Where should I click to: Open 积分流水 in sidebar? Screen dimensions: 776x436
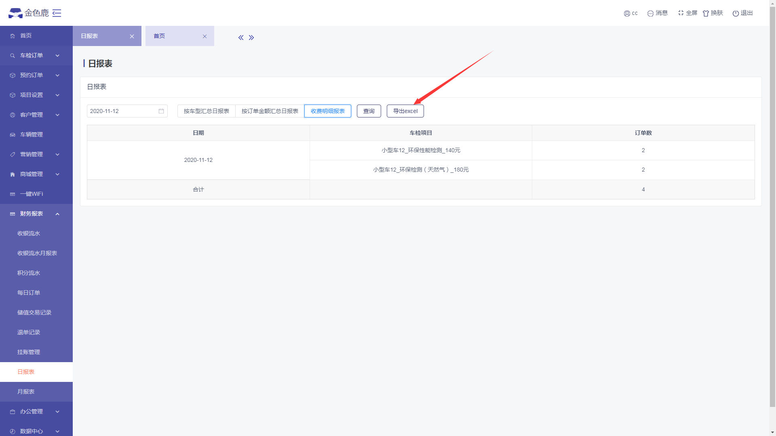[36, 273]
